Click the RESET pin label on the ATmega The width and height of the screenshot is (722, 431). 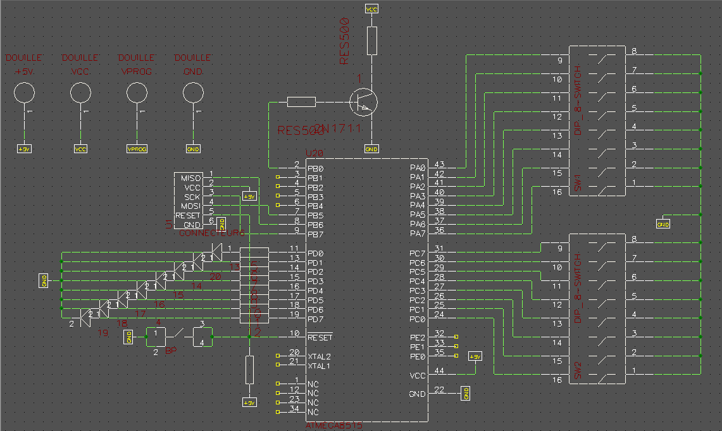[x=320, y=337]
